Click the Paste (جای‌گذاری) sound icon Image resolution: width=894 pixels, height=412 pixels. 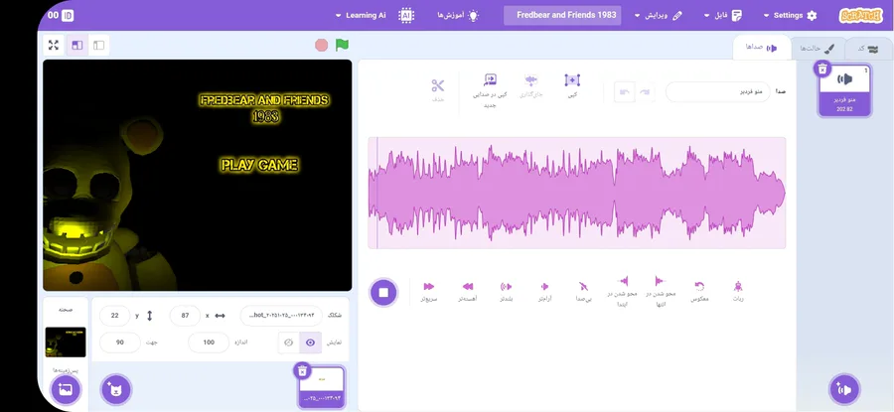531,79
